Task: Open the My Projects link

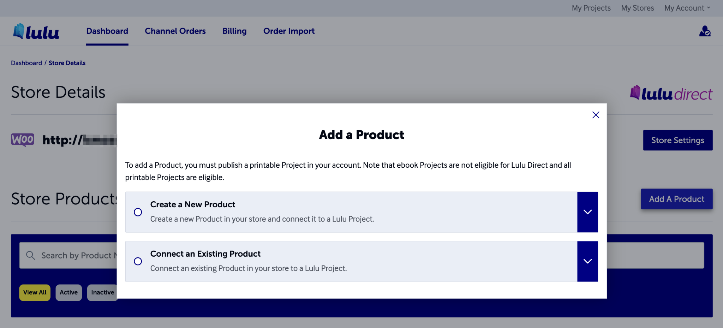Action: tap(591, 8)
